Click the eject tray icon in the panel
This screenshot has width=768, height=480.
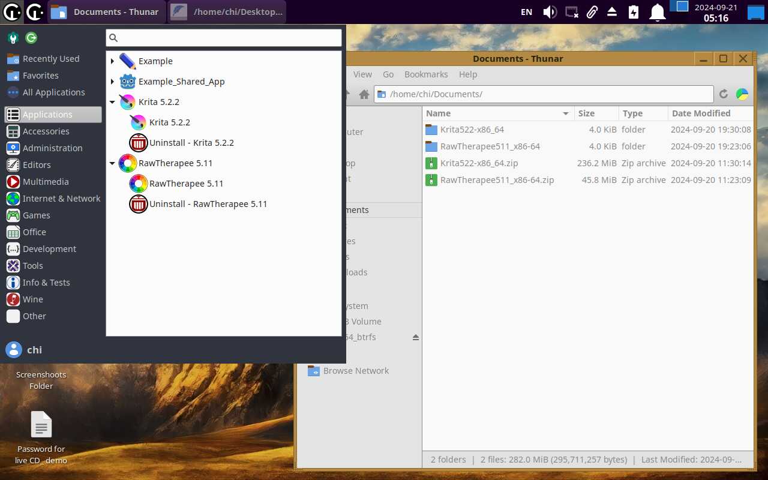[612, 11]
